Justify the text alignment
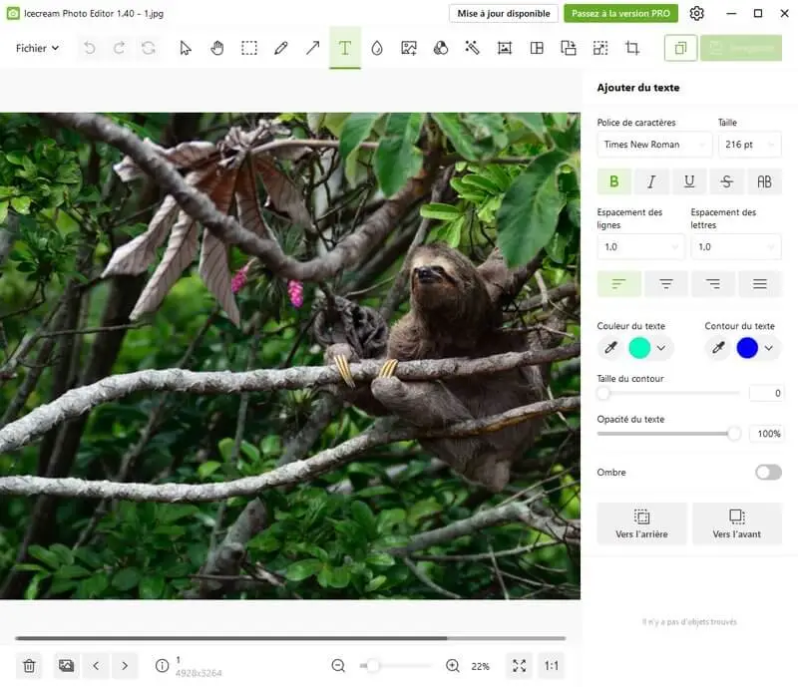Viewport: 798px width, 687px height. point(760,284)
